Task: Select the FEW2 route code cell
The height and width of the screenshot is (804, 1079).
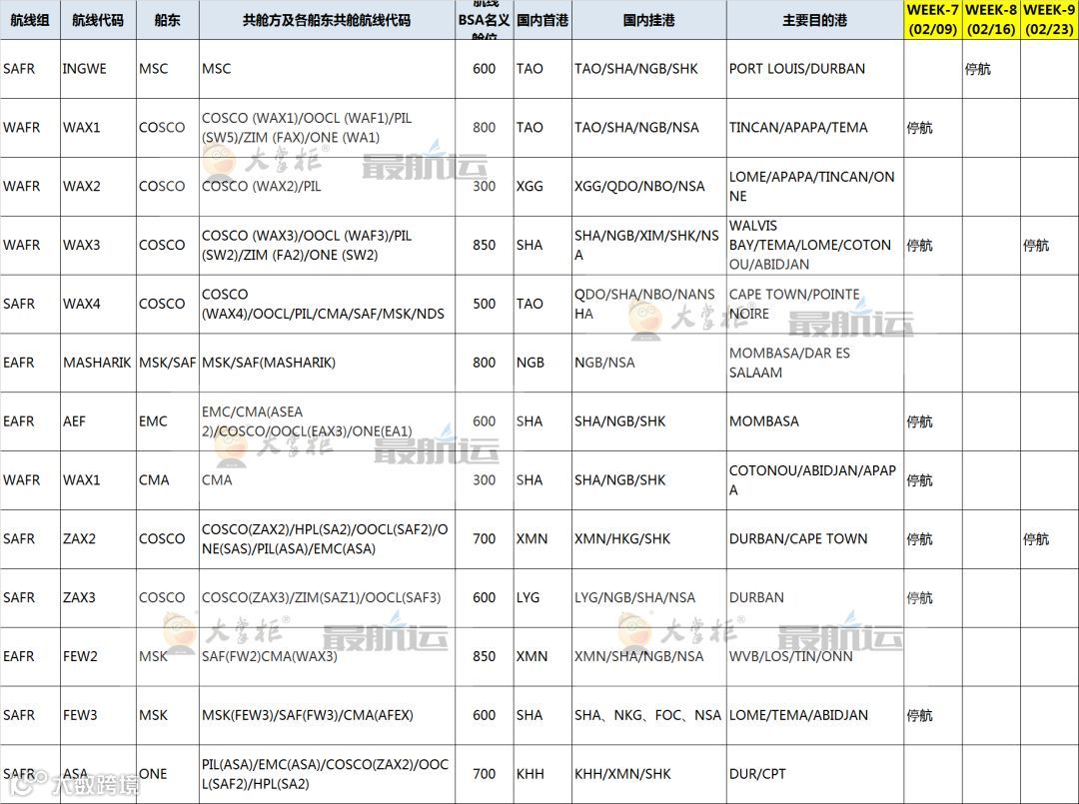Action: (98, 657)
